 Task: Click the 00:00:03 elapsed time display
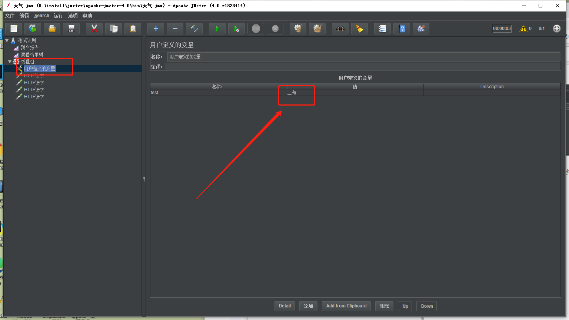coord(502,29)
